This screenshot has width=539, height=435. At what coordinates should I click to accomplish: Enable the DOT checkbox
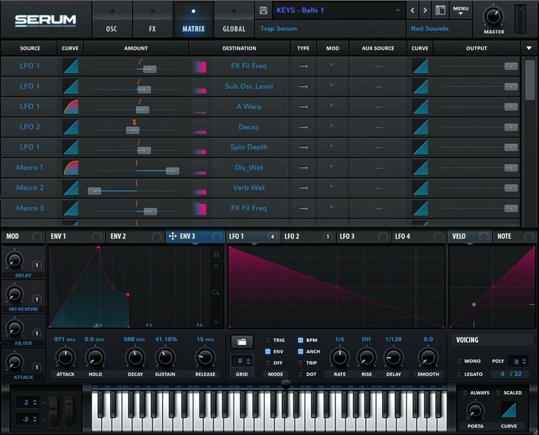pyautogui.click(x=300, y=374)
